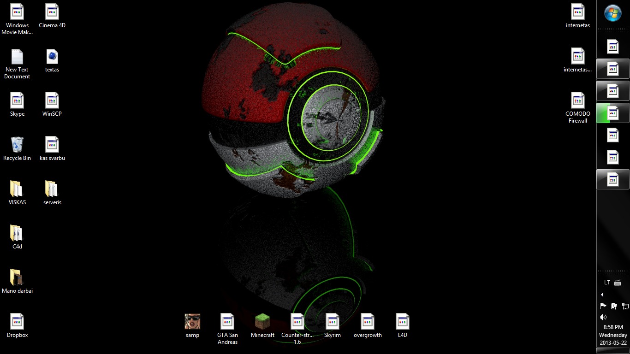Switch to the taskbar item with green highlight
Screen dimensions: 630x354
point(613,113)
